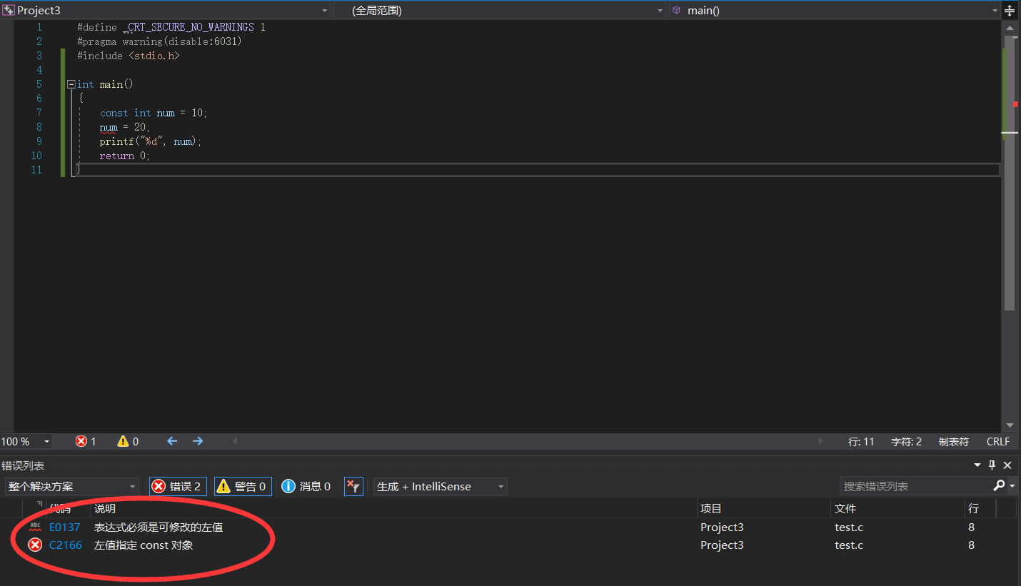This screenshot has height=586, width=1021.
Task: Click the return 0 statement
Action: pyautogui.click(x=125, y=156)
